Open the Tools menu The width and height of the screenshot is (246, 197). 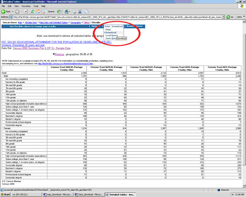(36, 6)
